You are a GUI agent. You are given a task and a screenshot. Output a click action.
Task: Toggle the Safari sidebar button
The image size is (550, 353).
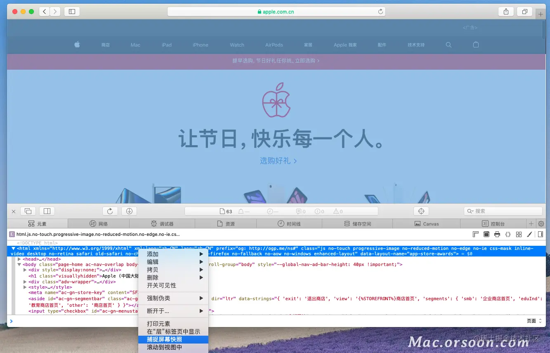pos(72,12)
